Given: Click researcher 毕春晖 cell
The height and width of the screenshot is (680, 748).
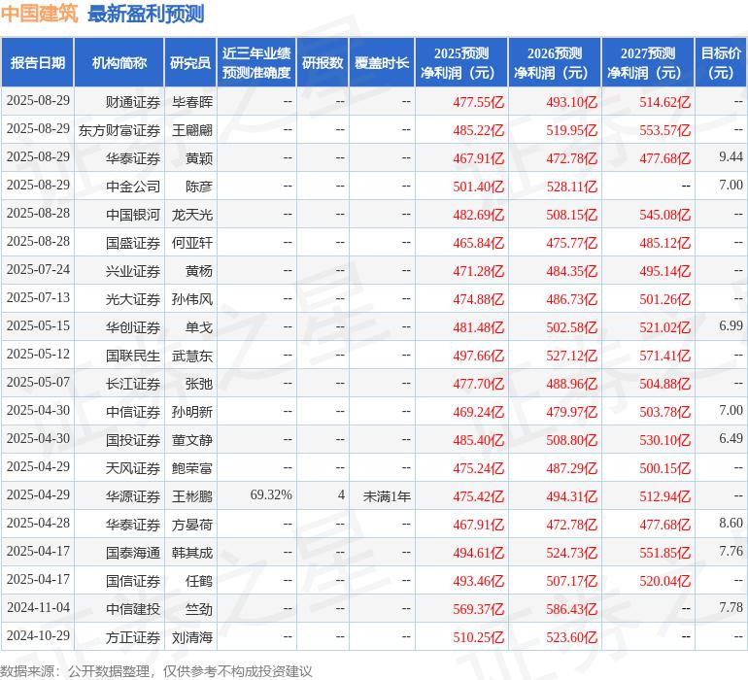Looking at the screenshot, I should (x=192, y=102).
